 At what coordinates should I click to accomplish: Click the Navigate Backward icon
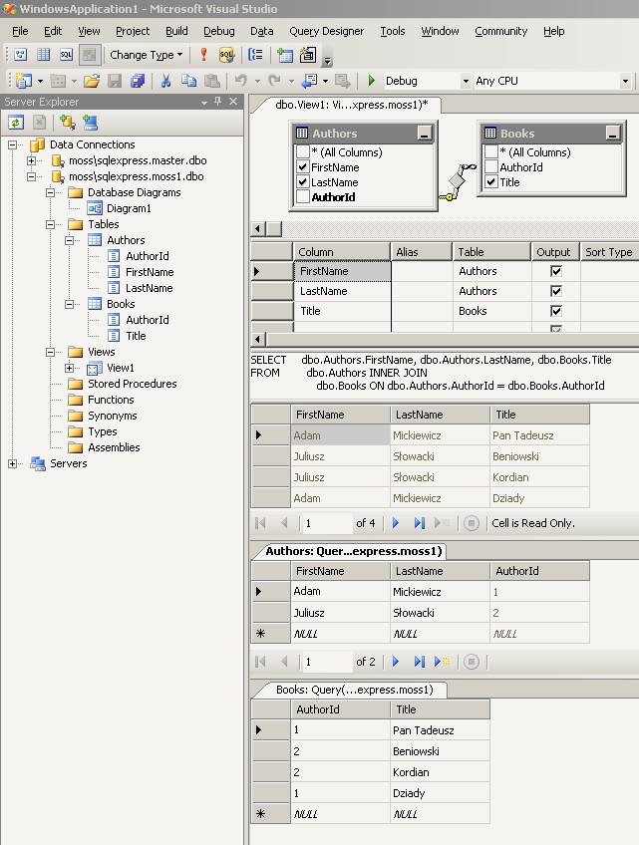309,81
